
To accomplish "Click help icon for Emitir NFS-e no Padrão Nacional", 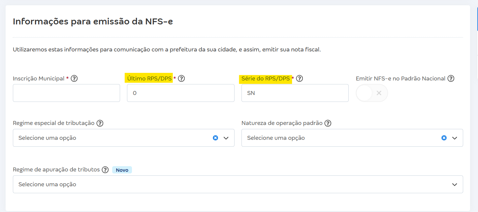I will point(451,78).
